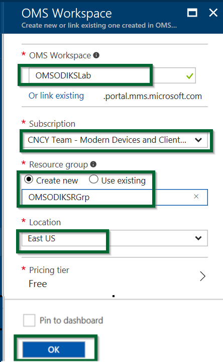223x362 pixels.
Task: Close the OMS Workspace blade
Action: [213, 13]
